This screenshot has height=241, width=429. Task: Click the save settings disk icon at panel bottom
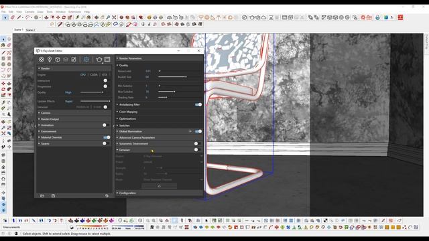click(x=53, y=195)
